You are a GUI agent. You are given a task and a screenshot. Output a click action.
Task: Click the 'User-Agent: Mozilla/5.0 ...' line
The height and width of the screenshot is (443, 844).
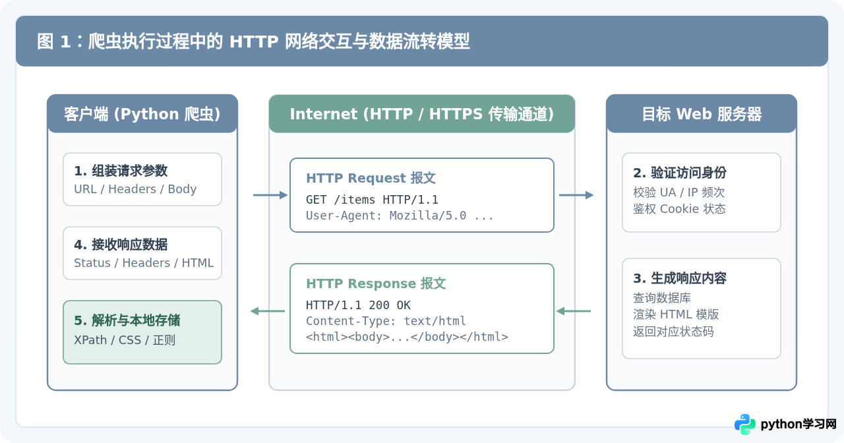click(x=400, y=216)
